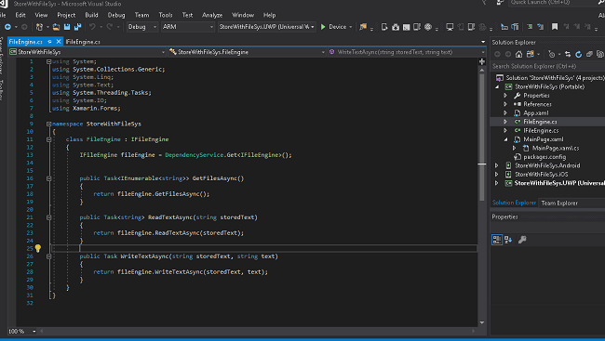The image size is (605, 341).
Task: Click the globe browser icon in the toolbar
Action: coord(428,27)
